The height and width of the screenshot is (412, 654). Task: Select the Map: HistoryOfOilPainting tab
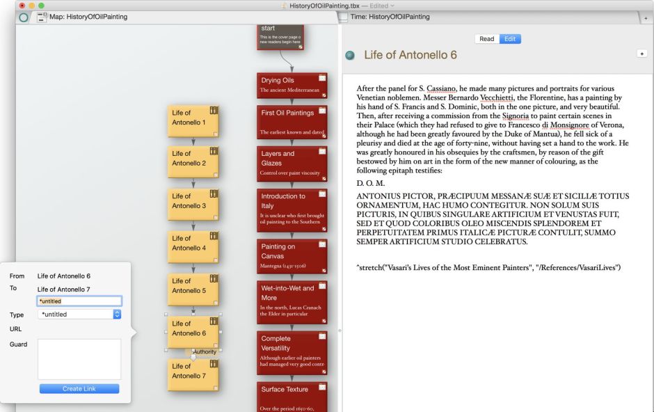(x=88, y=17)
